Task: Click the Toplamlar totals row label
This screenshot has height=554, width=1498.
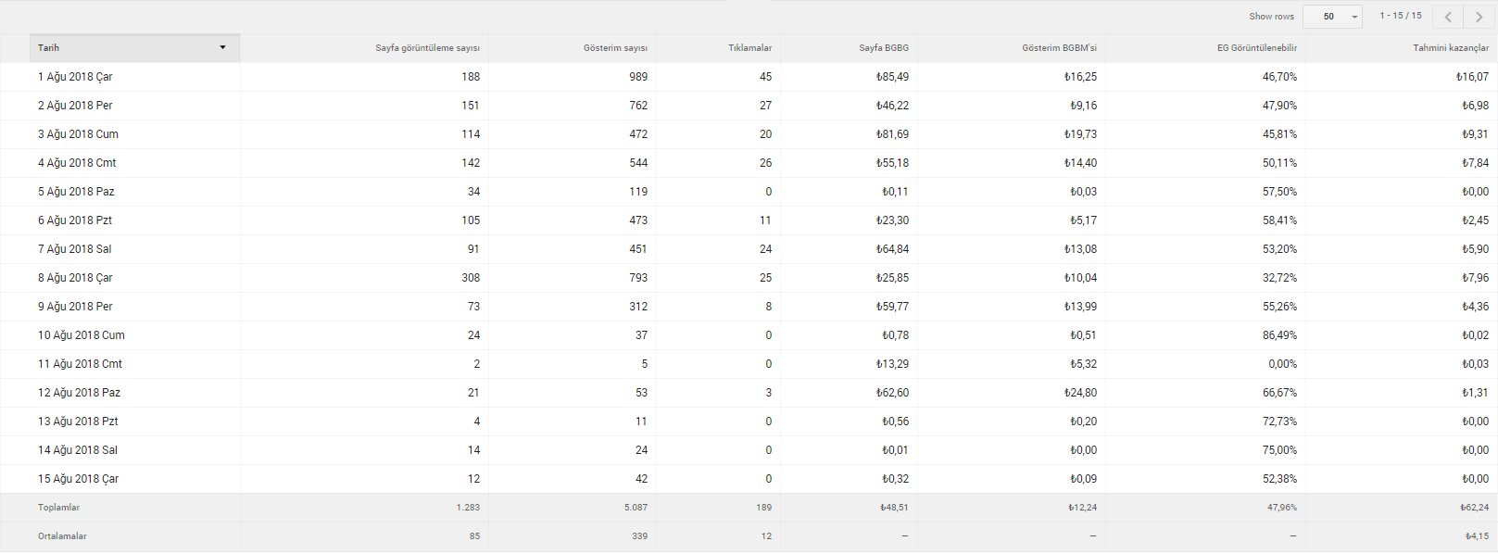Action: tap(58, 508)
